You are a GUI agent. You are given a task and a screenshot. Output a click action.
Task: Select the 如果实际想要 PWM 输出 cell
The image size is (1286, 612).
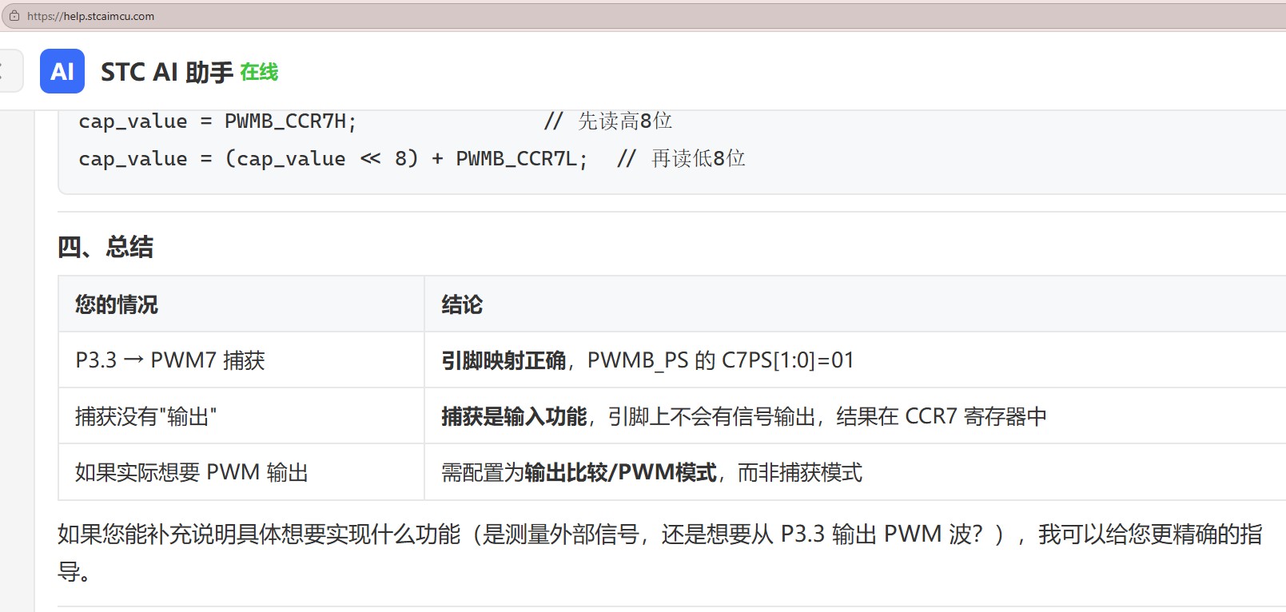tap(241, 472)
